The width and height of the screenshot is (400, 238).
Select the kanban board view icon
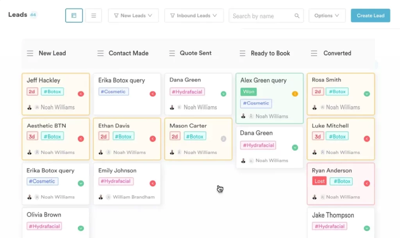point(74,15)
